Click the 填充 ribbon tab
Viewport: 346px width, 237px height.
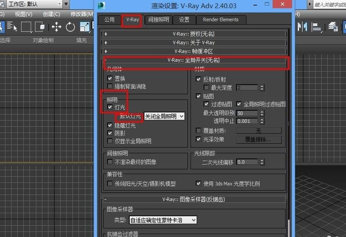tap(82, 40)
